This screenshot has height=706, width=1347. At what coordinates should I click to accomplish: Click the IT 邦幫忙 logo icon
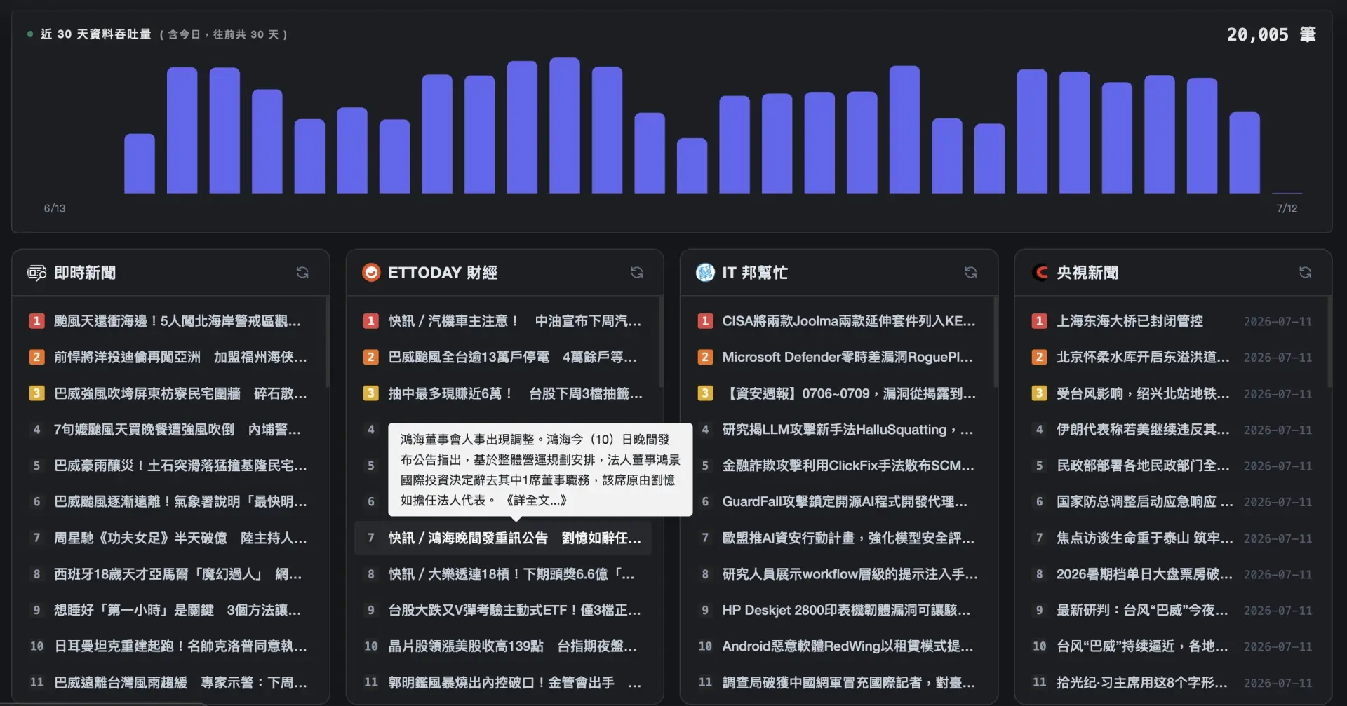point(705,272)
